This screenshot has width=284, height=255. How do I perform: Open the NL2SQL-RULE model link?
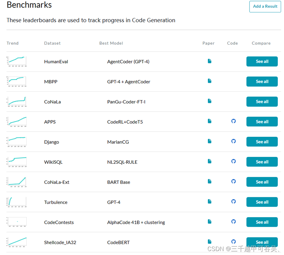[x=122, y=162]
